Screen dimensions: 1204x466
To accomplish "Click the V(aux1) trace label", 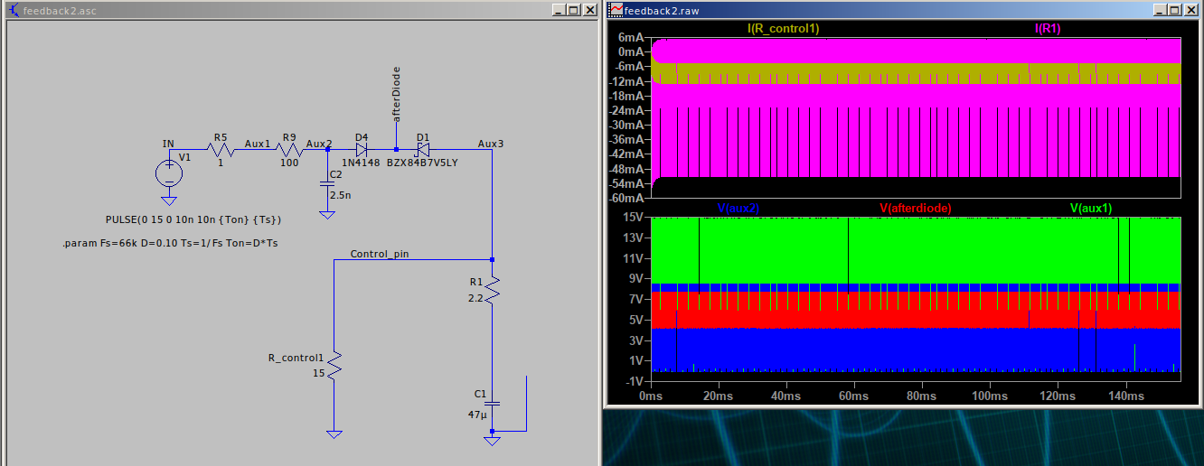I will [1091, 209].
